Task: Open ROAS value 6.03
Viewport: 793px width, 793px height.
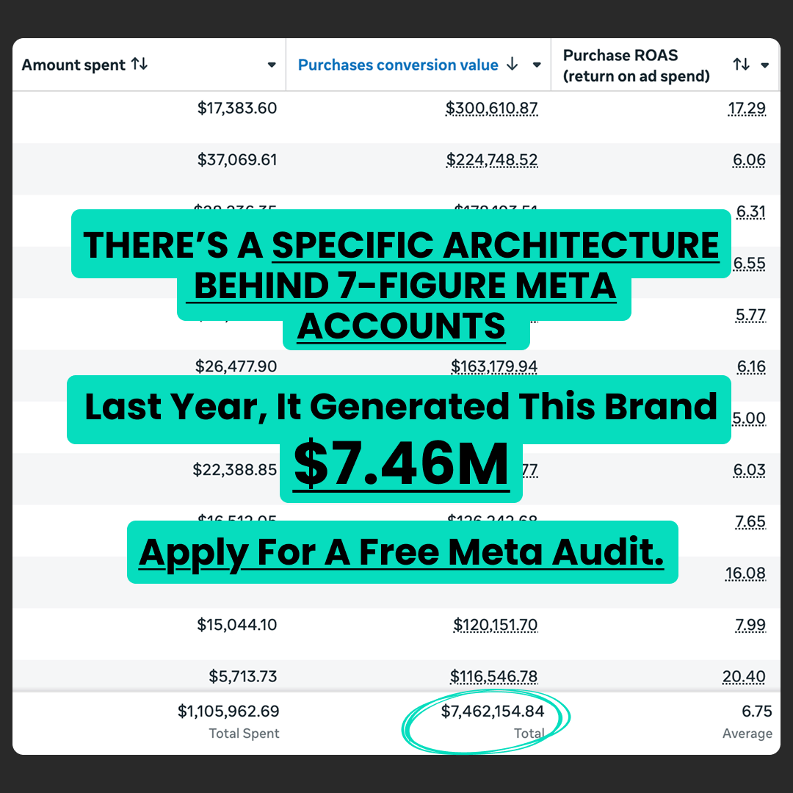Action: pyautogui.click(x=750, y=469)
